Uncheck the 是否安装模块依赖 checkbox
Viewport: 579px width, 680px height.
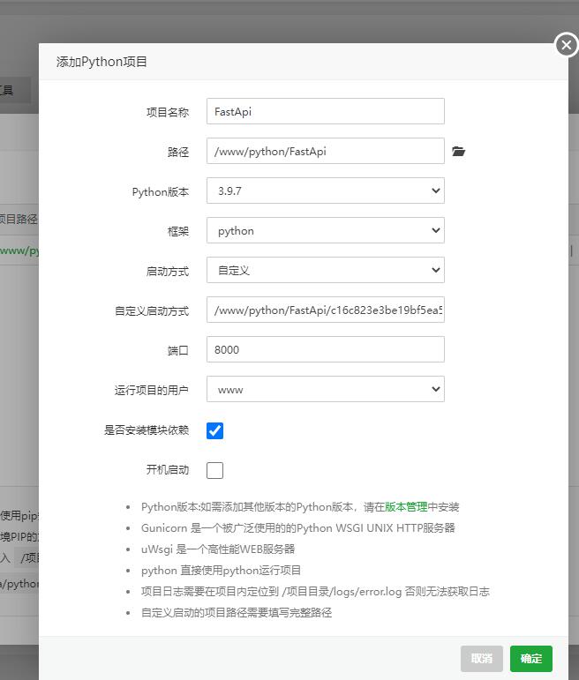pos(214,430)
